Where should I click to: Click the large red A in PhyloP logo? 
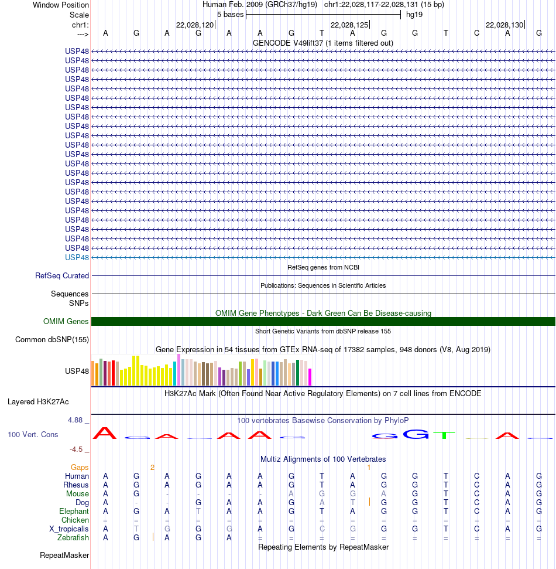click(105, 433)
